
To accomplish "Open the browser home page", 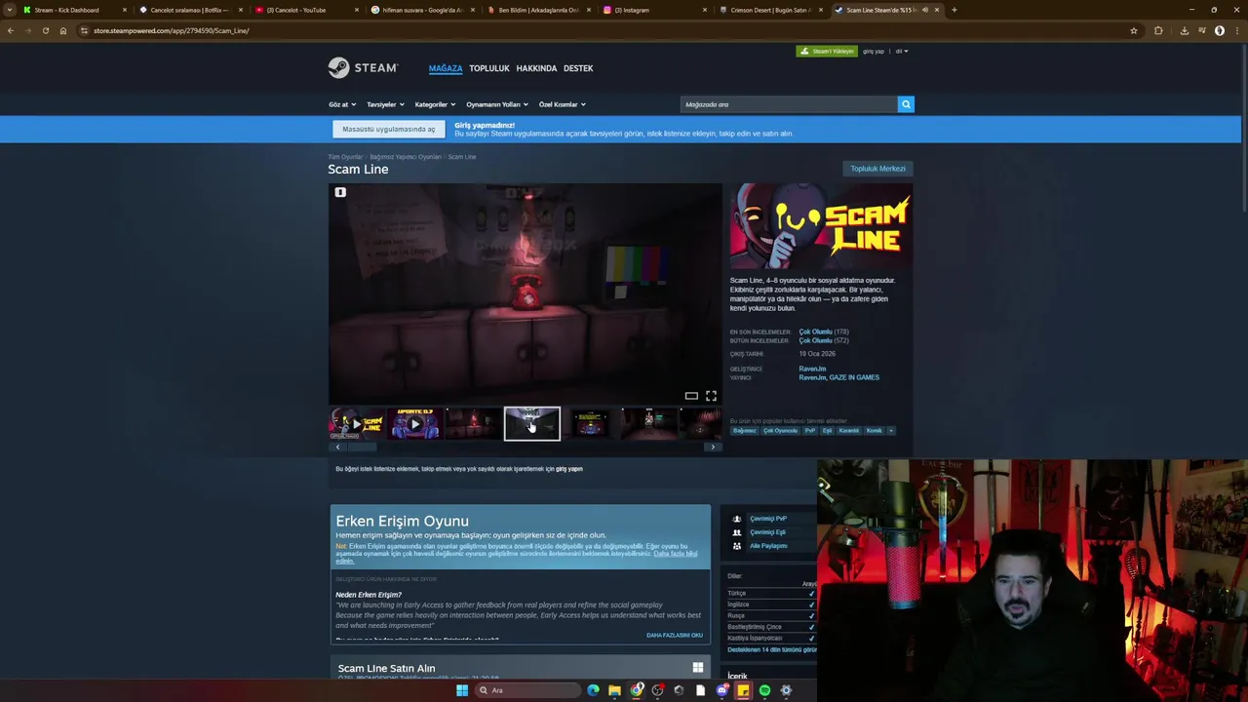I will pyautogui.click(x=63, y=30).
